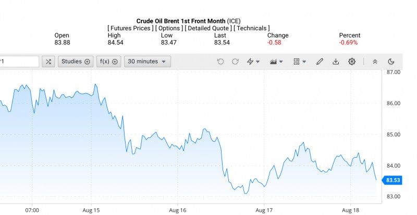Open the chart layout template dropdown
Image resolution: width=417 pixels, height=215 pixels.
[300, 61]
